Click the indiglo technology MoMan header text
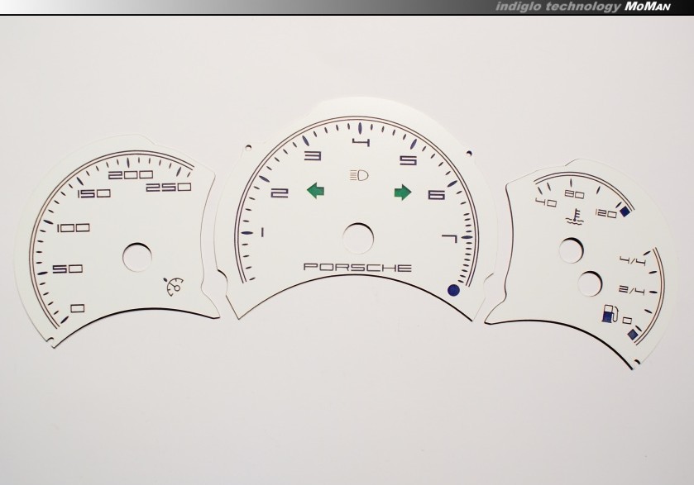Screen dimensions: 694x485 tap(591, 7)
